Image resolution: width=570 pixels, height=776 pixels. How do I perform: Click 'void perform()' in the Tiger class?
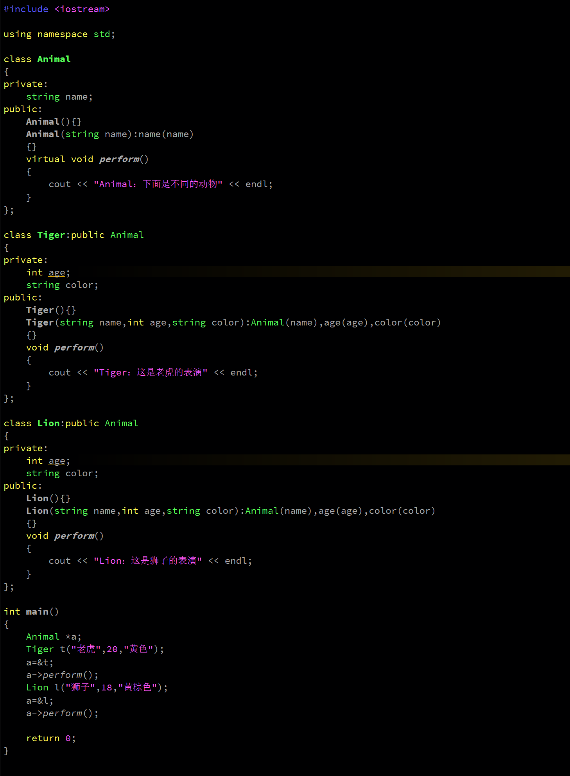pyautogui.click(x=65, y=347)
